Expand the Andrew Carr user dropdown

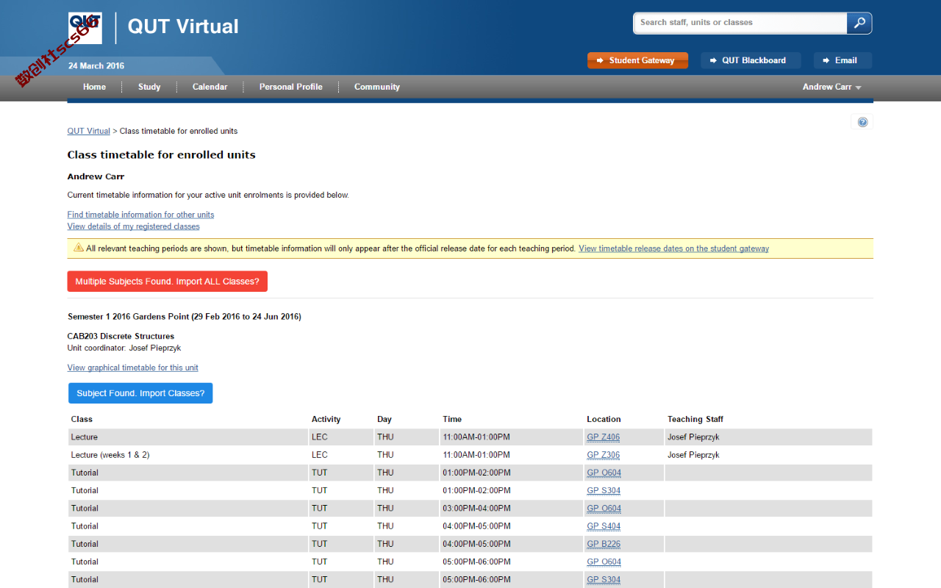coord(831,87)
